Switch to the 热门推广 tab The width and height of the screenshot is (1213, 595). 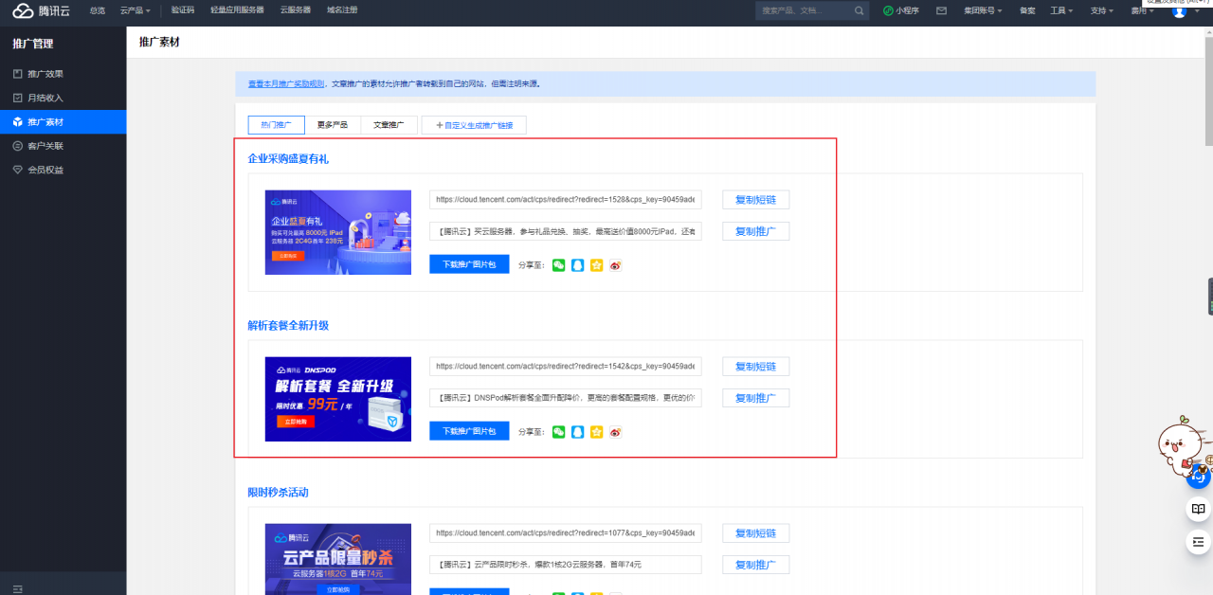tap(276, 125)
